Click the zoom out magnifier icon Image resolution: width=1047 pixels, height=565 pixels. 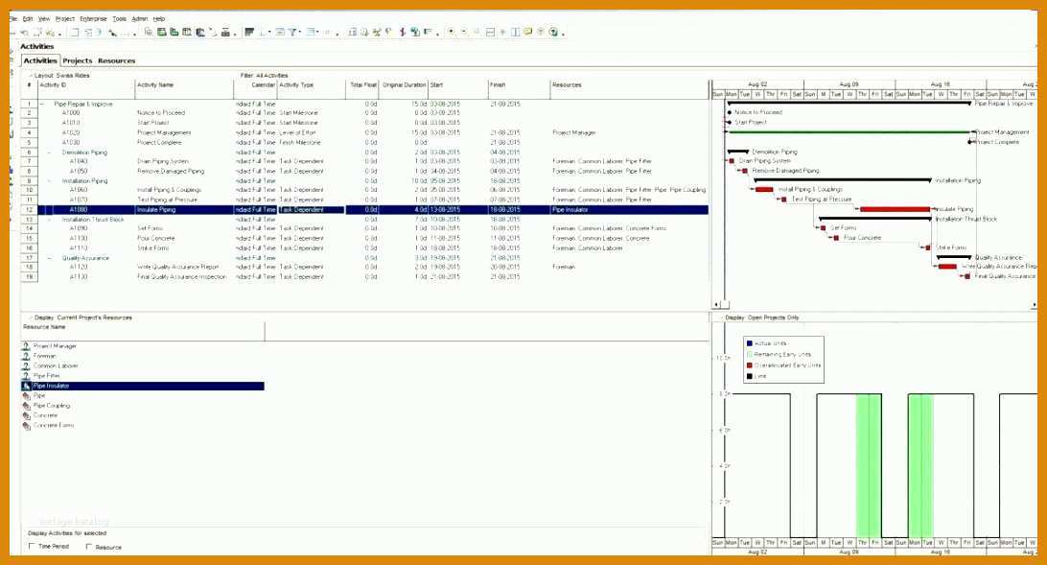[464, 32]
